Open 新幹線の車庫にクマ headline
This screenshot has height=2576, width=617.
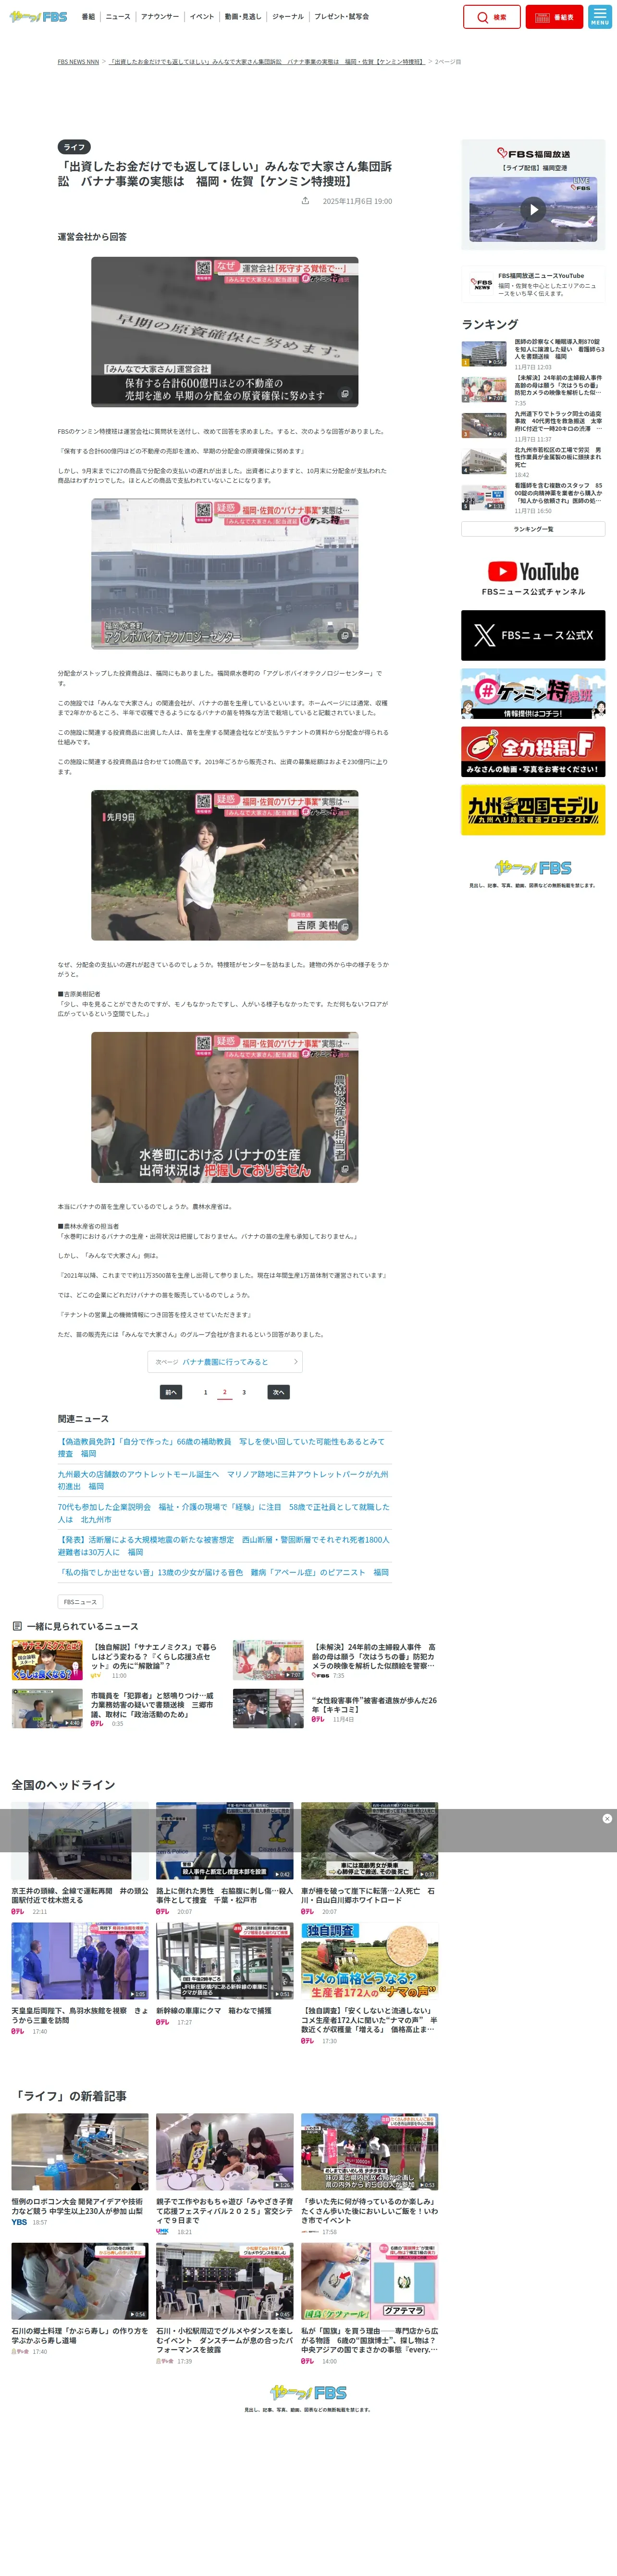(x=214, y=2011)
